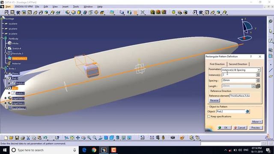Click the Sketch grid icon in top toolbar
The width and height of the screenshot is (274, 154).
pos(135,12)
